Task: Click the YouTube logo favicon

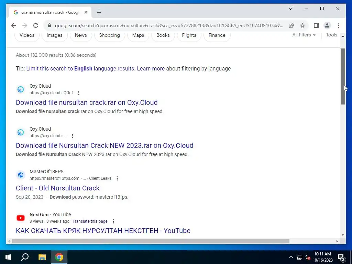Action: [21, 218]
